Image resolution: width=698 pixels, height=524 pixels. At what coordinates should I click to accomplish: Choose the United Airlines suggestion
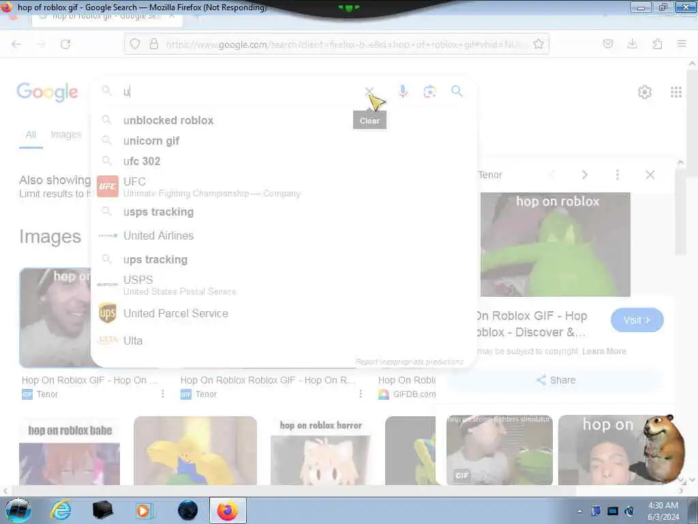[283, 235]
